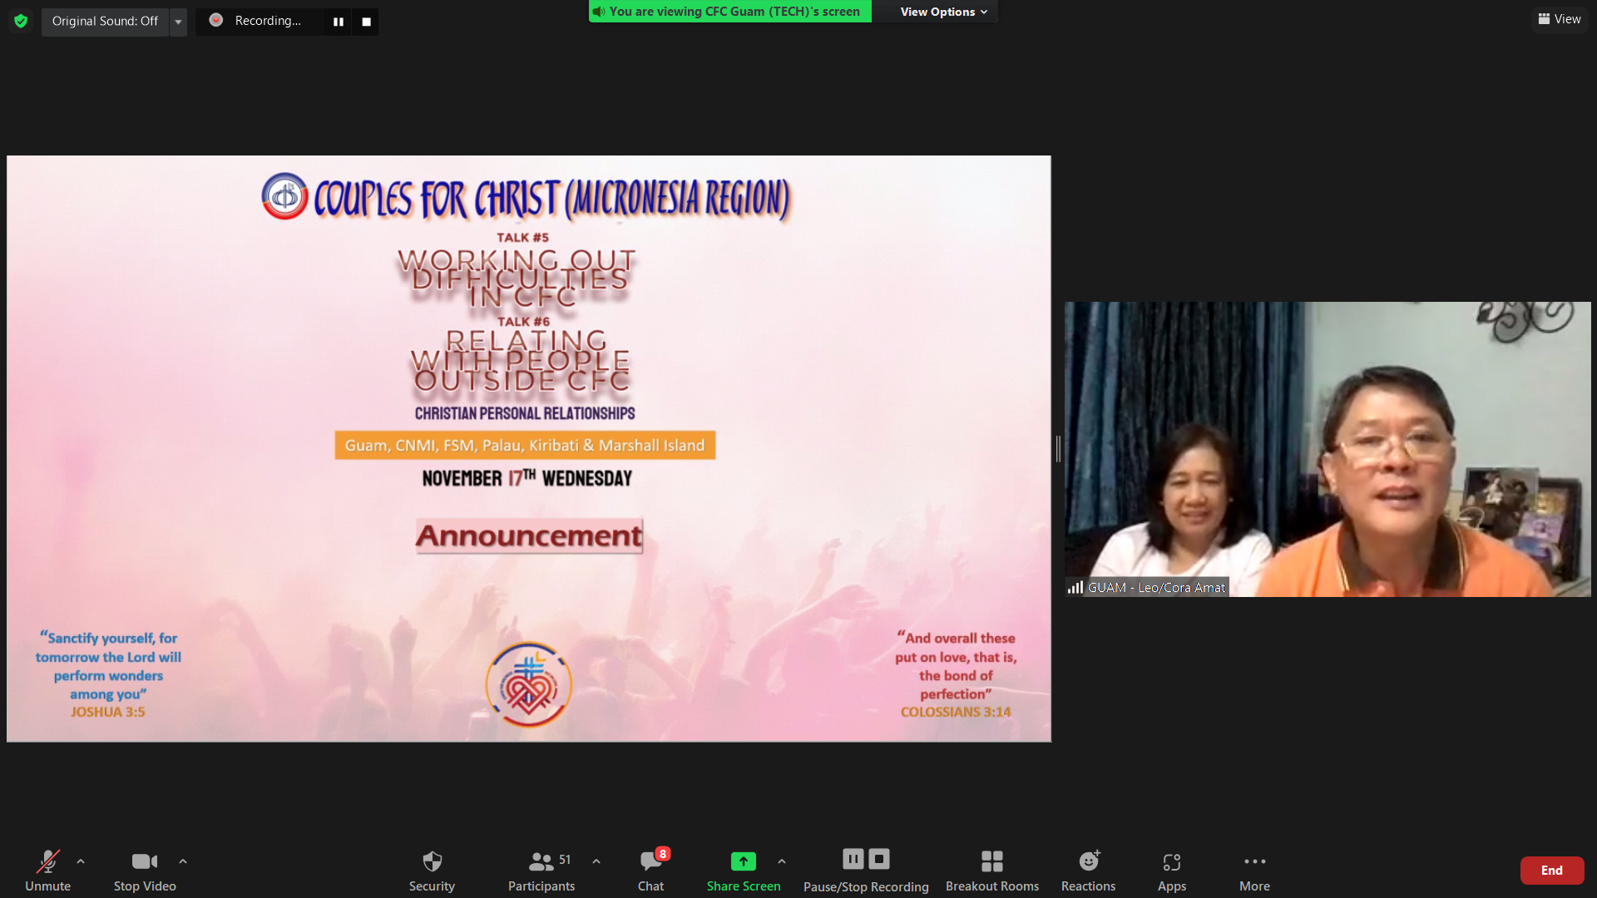
Task: Click the green encryption shield icon
Action: 21,21
